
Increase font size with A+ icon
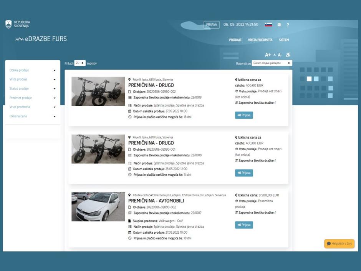coord(268,55)
